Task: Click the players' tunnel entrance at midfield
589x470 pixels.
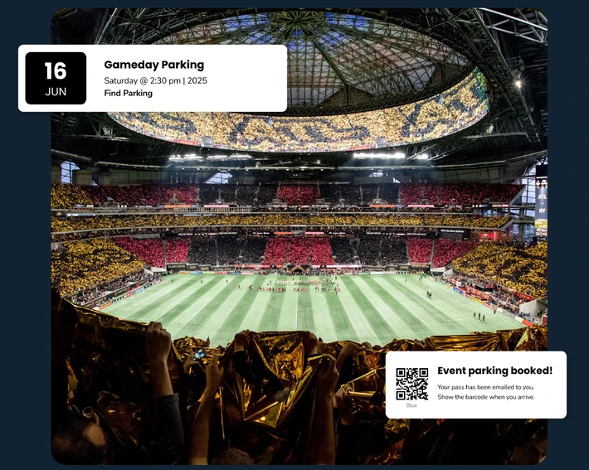Action: pyautogui.click(x=298, y=269)
